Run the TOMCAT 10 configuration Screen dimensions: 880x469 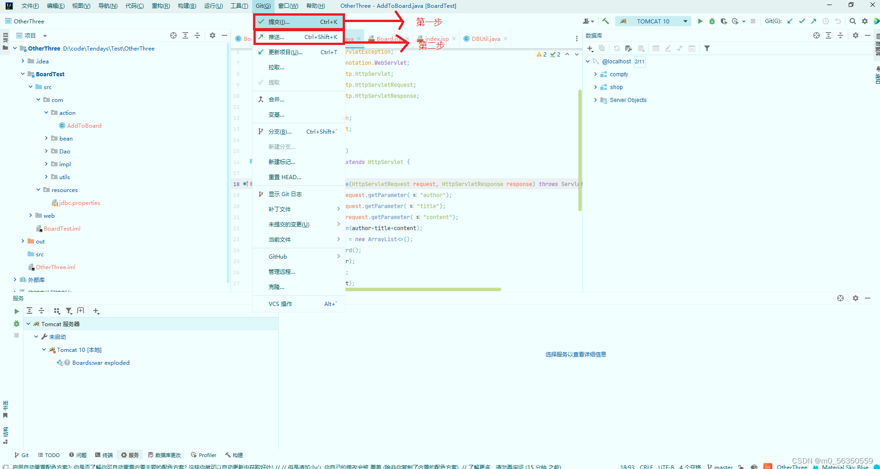click(700, 21)
